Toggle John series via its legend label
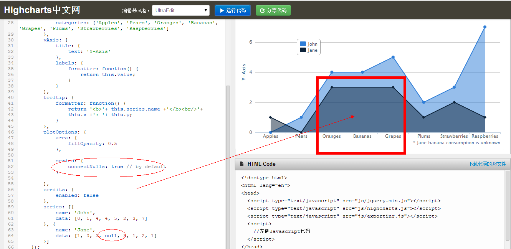This screenshot has height=249, width=511. [x=313, y=44]
